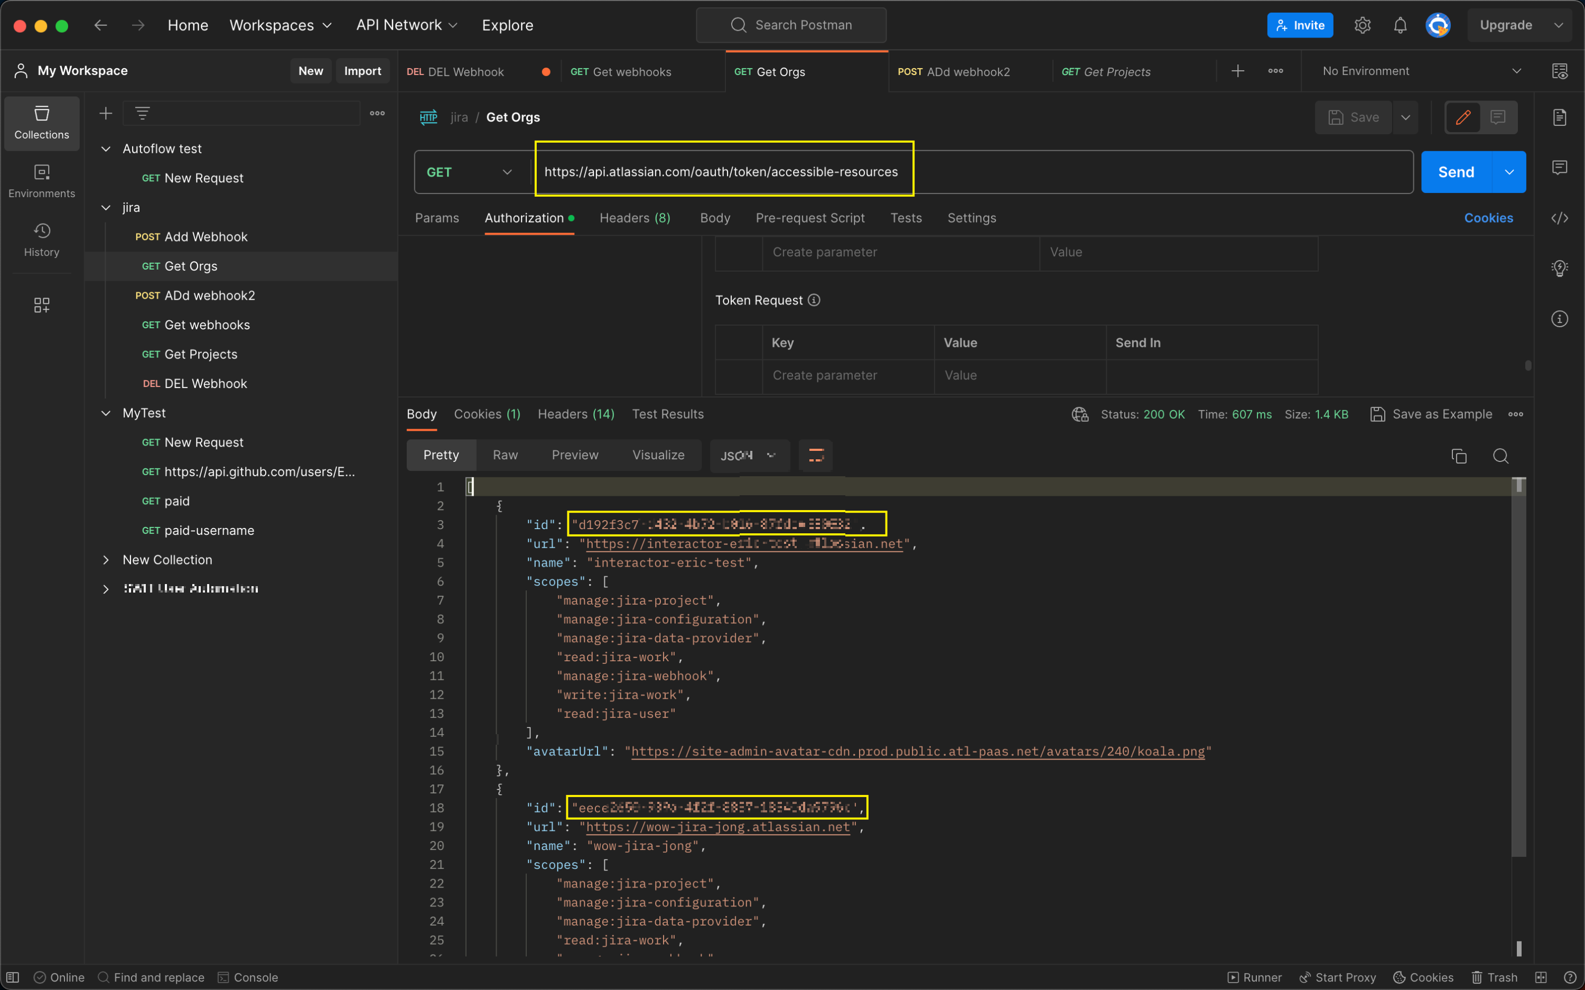Viewport: 1585px width, 990px height.
Task: Open the settings gear icon
Action: coord(1363,25)
